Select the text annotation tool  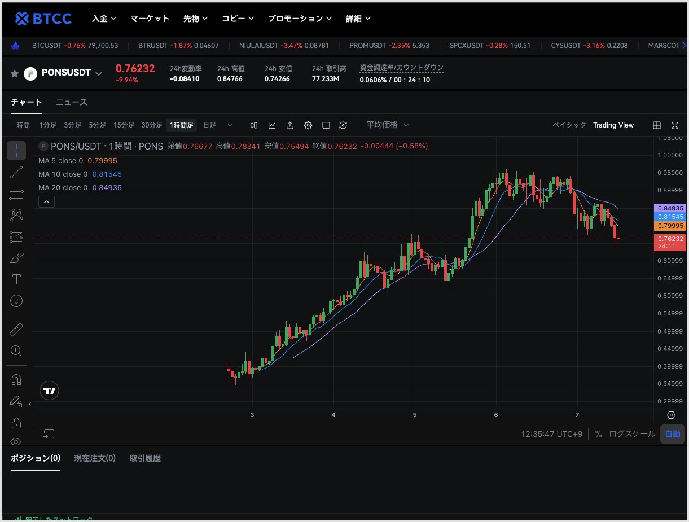point(16,279)
